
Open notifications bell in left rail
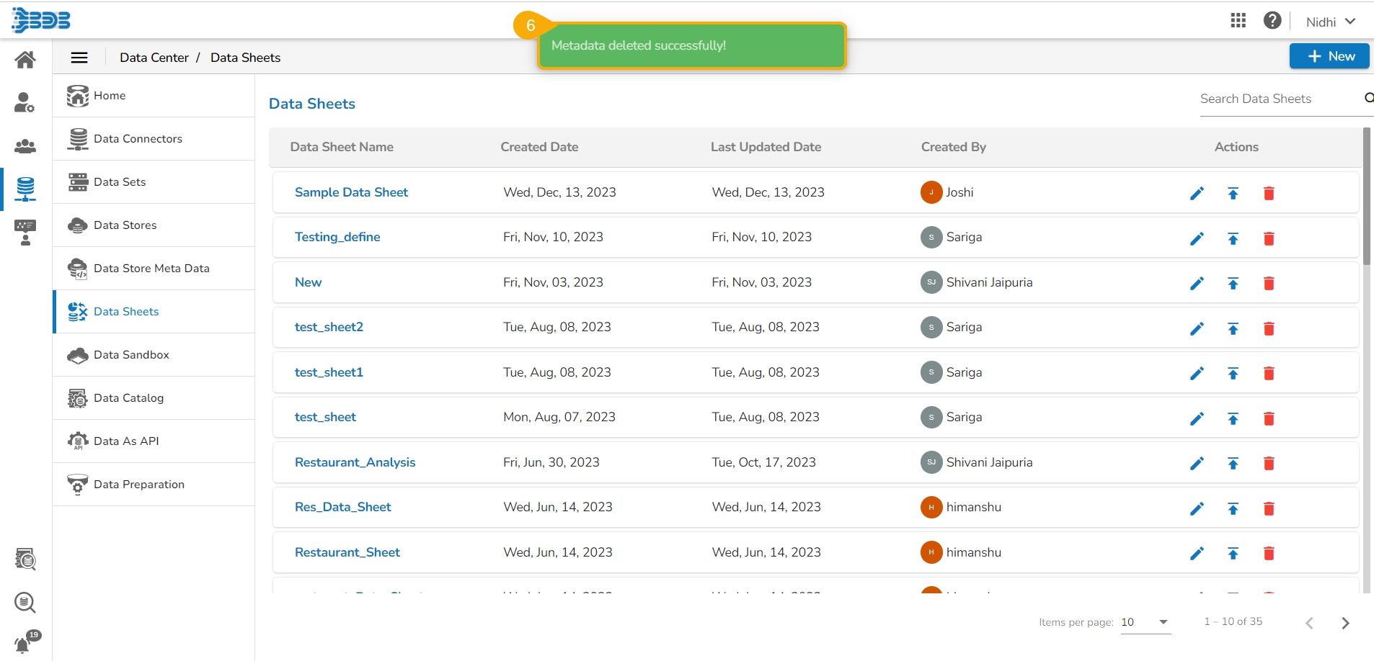[x=24, y=644]
